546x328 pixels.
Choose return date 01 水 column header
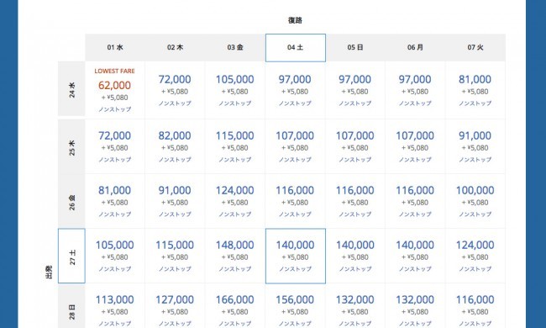point(115,48)
